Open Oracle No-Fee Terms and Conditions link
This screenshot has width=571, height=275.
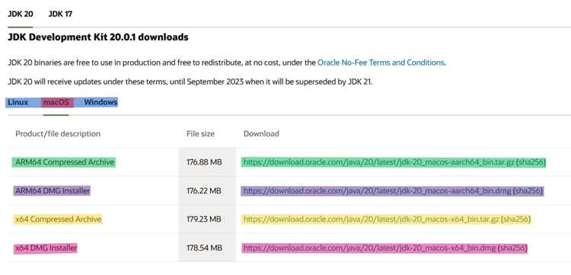[x=381, y=62]
